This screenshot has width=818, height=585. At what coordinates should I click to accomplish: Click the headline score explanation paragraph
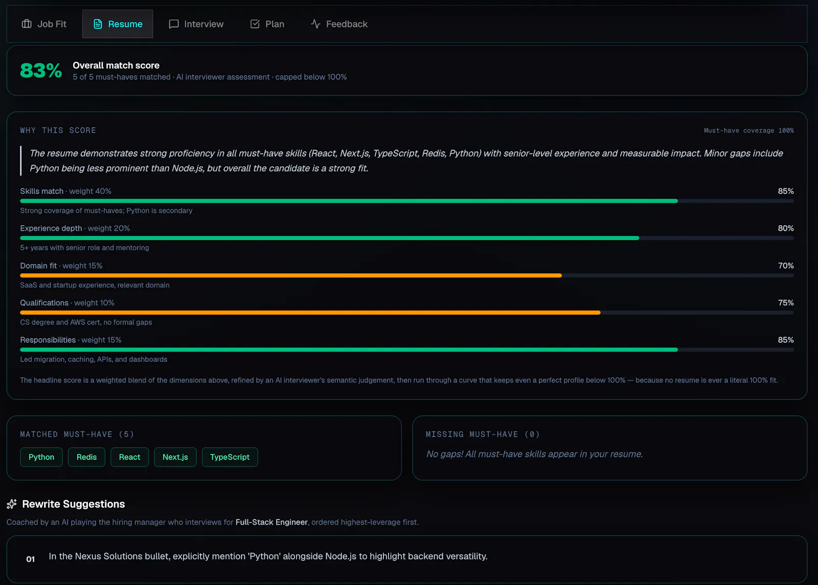coord(399,380)
